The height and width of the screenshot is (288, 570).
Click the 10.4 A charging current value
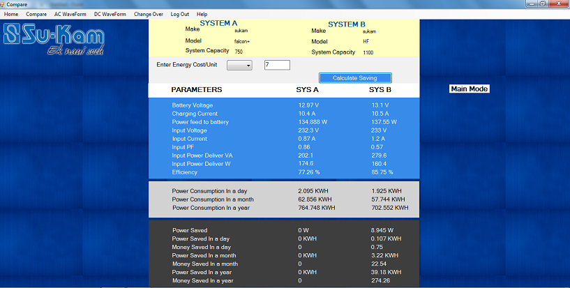coord(307,114)
